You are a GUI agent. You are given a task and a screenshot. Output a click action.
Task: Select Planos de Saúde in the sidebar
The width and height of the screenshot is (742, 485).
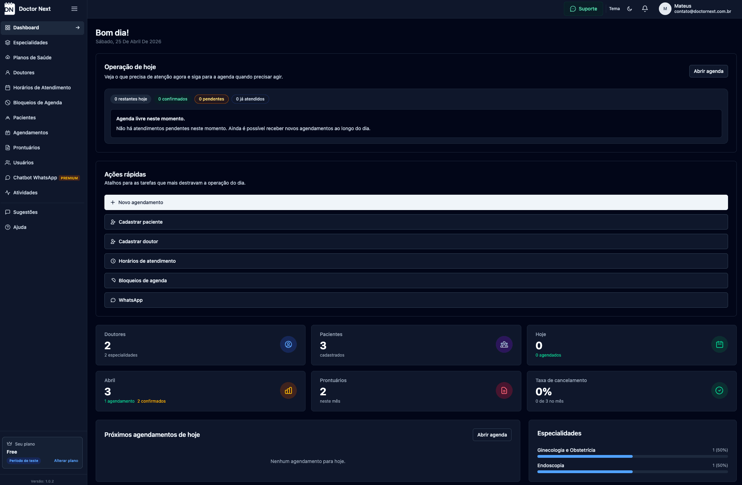click(x=32, y=57)
